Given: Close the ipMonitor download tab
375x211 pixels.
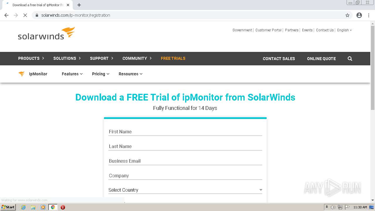Looking at the screenshot, I should [68, 5].
